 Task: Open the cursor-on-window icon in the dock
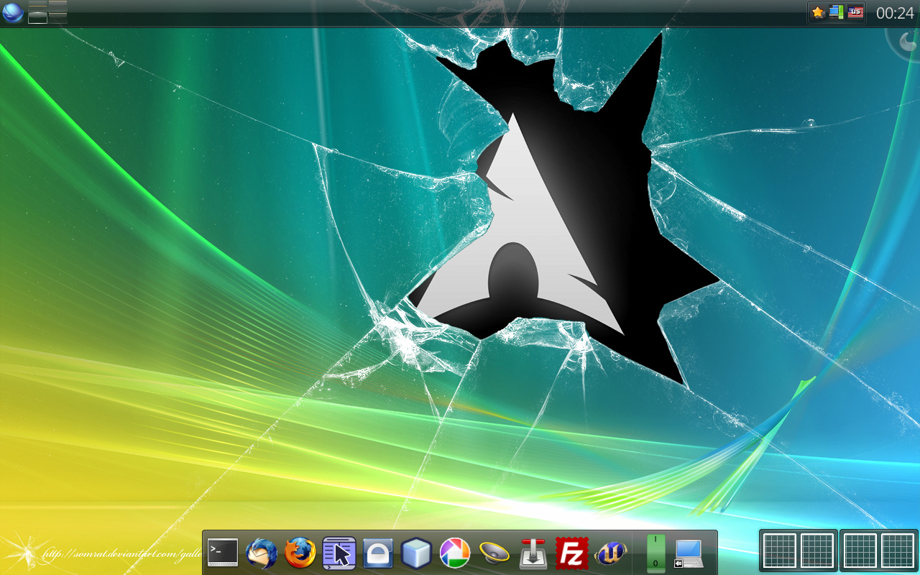point(339,553)
